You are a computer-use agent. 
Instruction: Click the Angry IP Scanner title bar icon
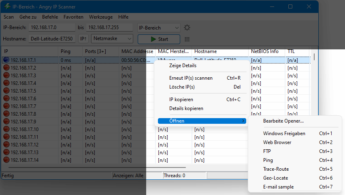pos(7,6)
